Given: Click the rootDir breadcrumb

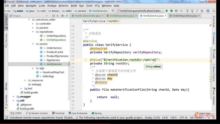Looking at the screenshot, I should pyautogui.click(x=113, y=21).
